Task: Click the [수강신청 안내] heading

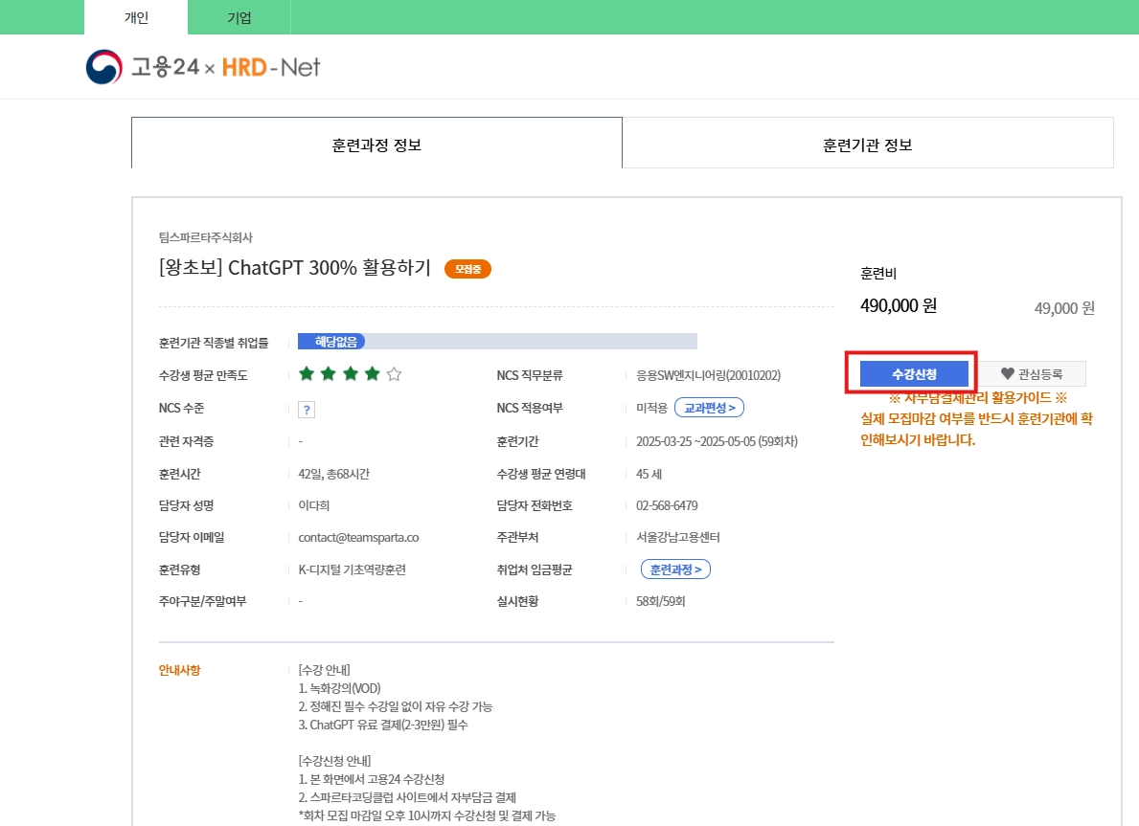Action: click(x=334, y=761)
